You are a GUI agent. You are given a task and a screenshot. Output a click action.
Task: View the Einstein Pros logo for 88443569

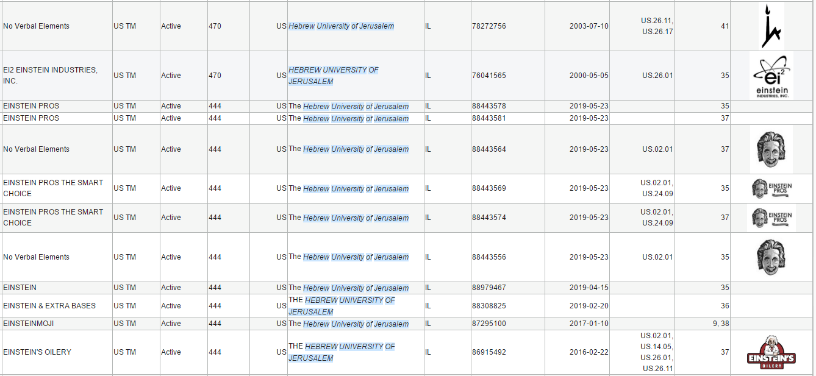coord(771,188)
